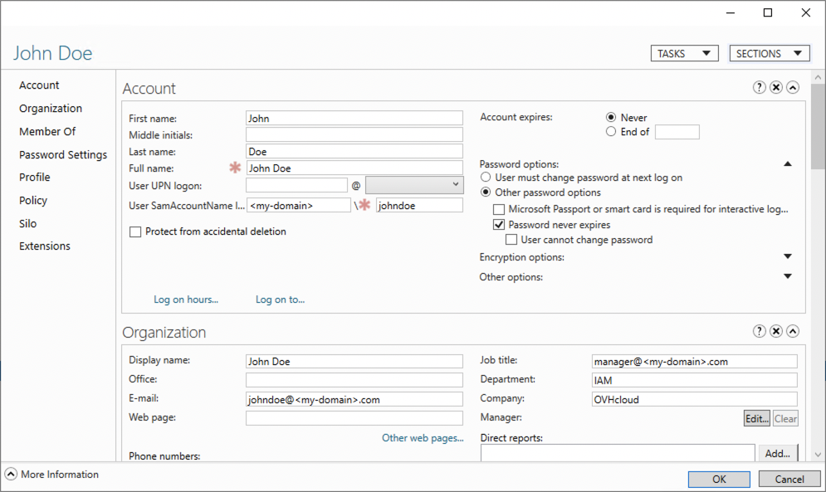This screenshot has height=492, width=826.
Task: Expand Encryption options
Action: [x=787, y=257]
